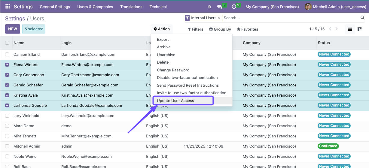This screenshot has width=369, height=168.
Task: Open the activities clock icon
Action: (234, 7)
